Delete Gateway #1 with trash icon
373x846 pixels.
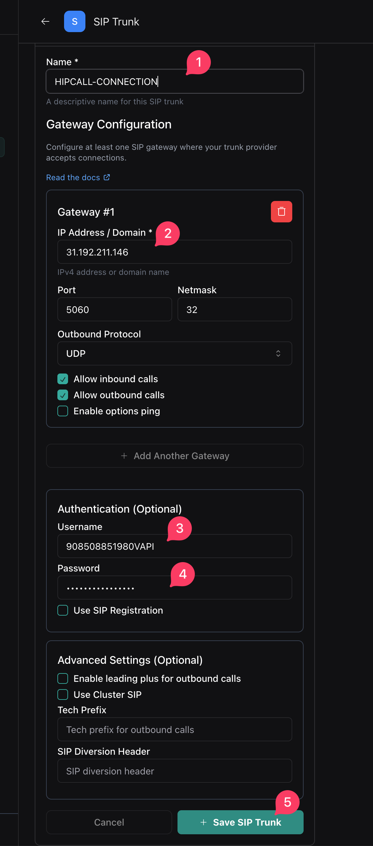point(281,212)
